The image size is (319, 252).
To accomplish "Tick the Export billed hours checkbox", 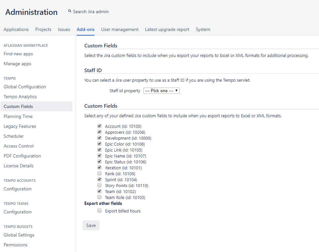I will coord(99,210).
